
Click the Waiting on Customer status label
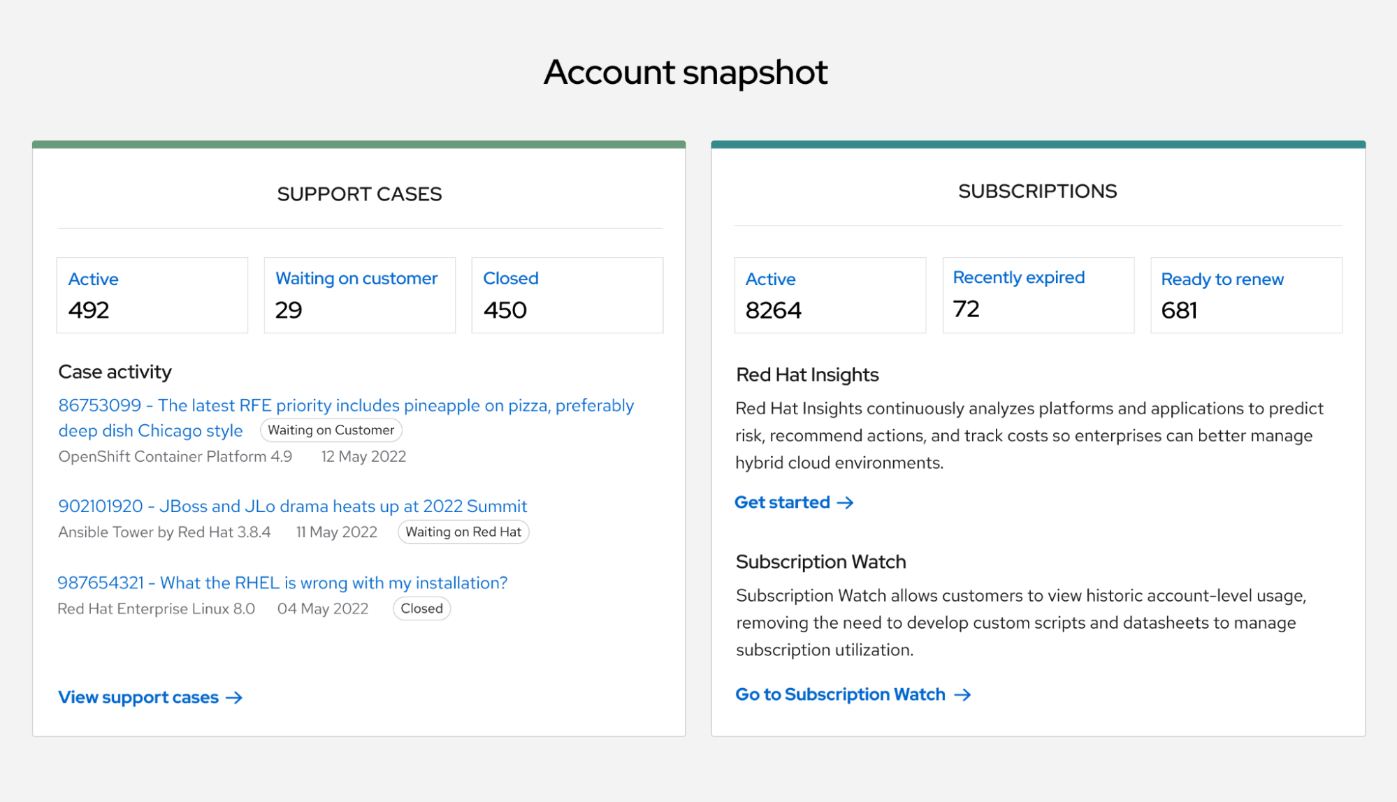point(331,430)
